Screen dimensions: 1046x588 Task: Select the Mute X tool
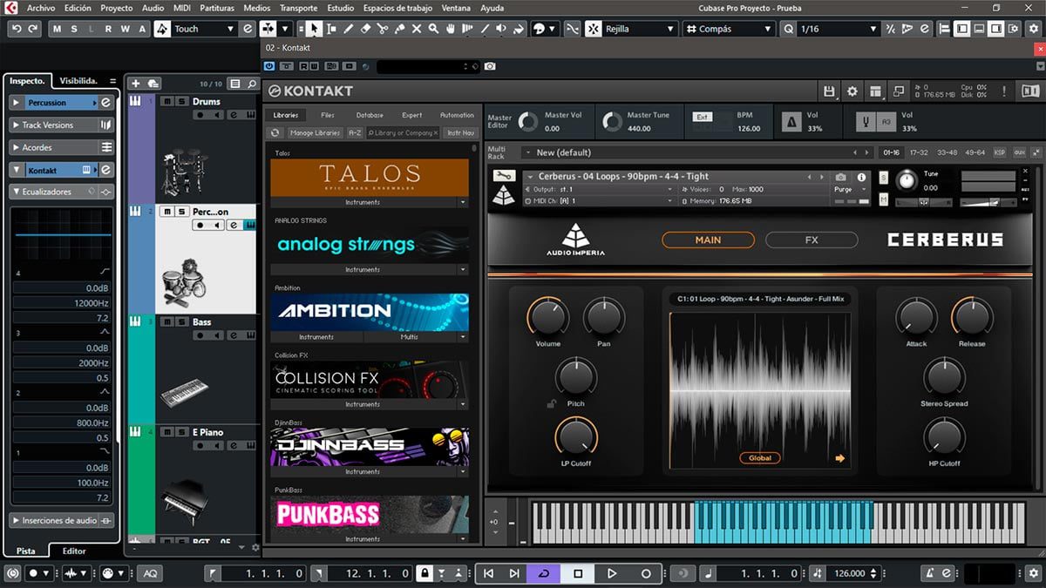417,29
